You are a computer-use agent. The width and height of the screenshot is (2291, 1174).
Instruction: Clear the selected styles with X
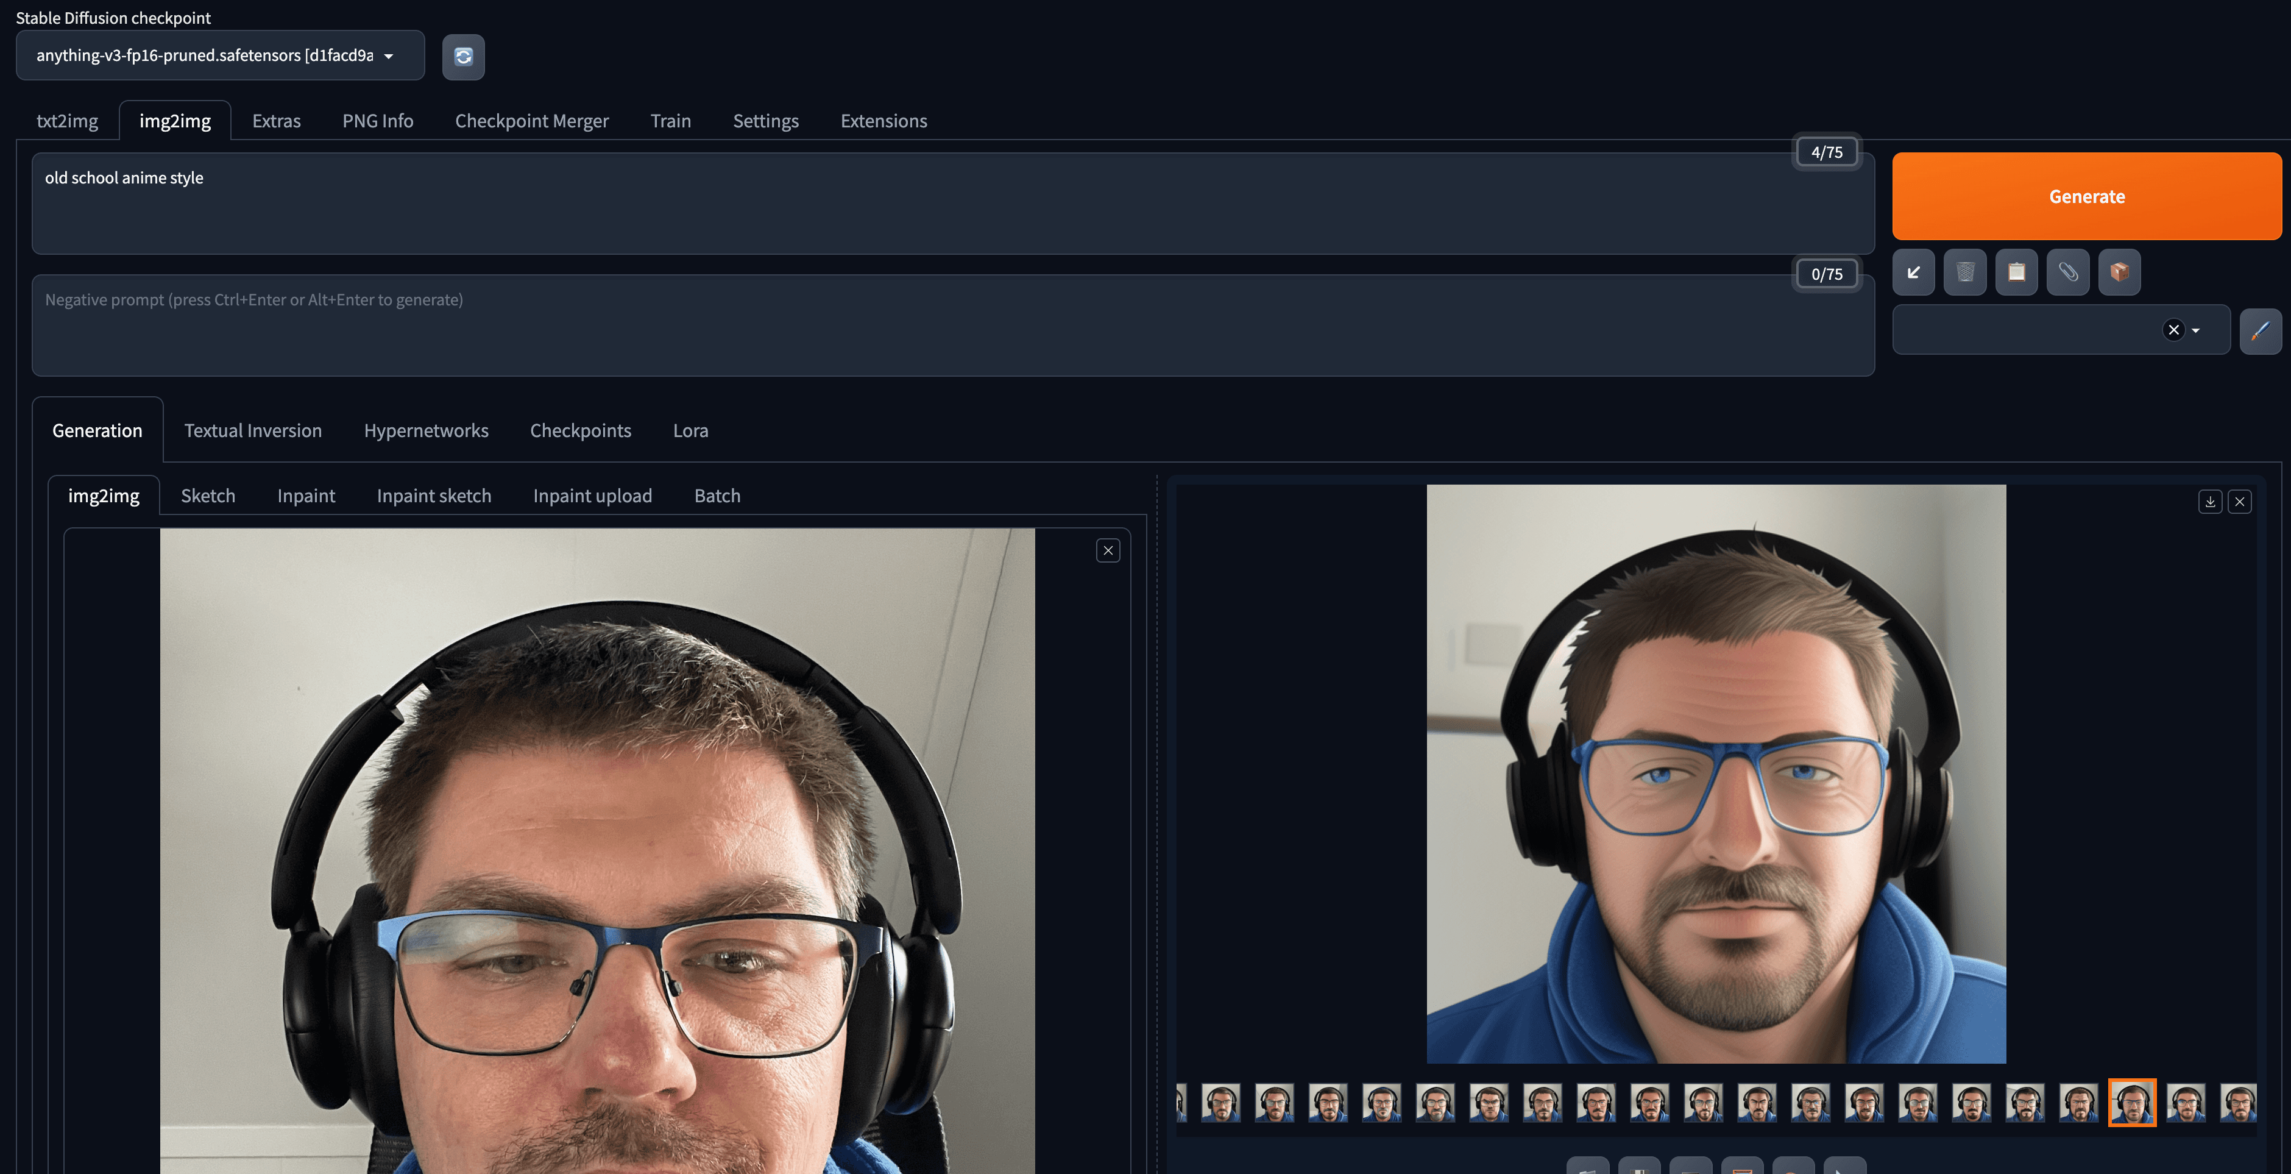point(2173,330)
